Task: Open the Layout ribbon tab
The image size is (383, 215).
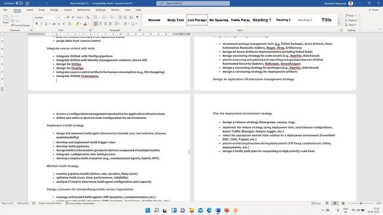Action: click(68, 10)
